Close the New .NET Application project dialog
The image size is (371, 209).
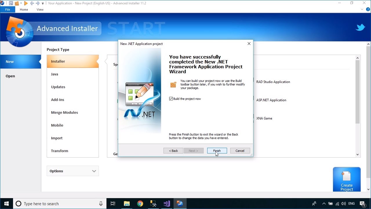[249, 44]
